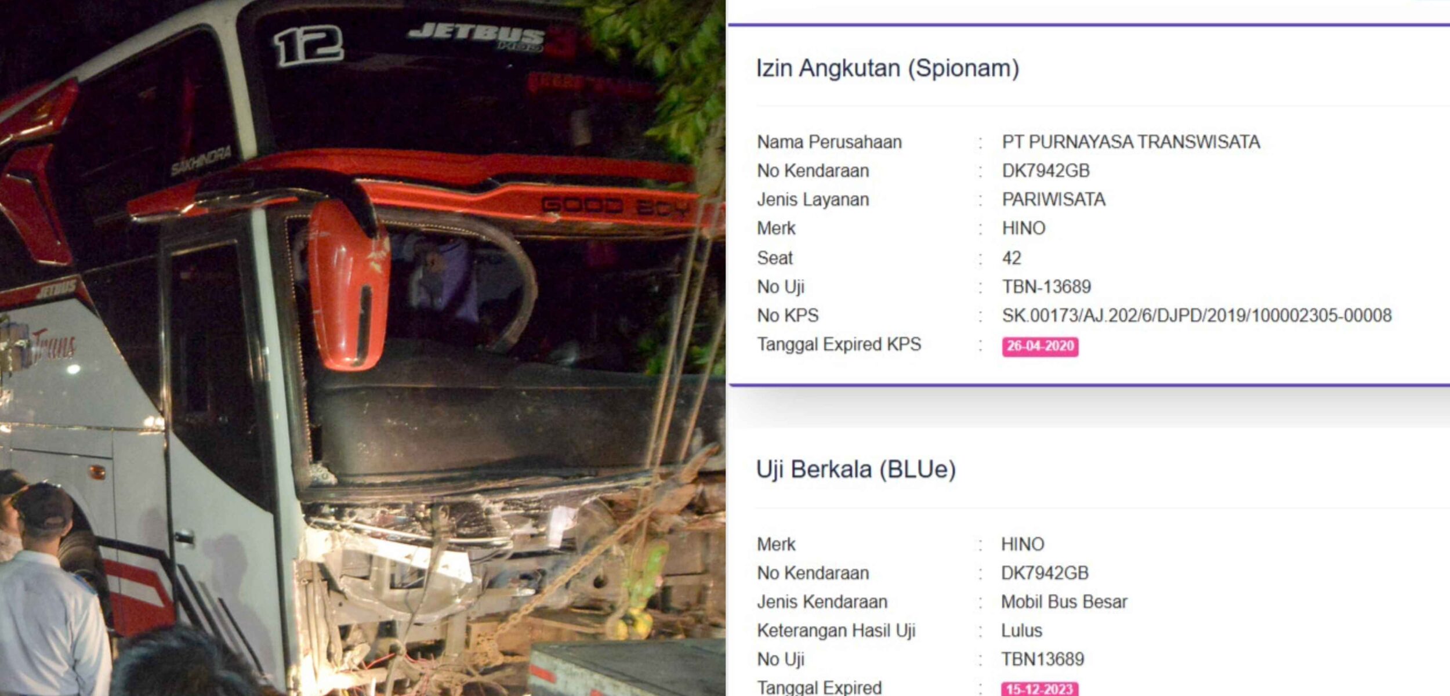The image size is (1450, 696).
Task: Click the number 12 on bus windshield
Action: click(x=308, y=45)
